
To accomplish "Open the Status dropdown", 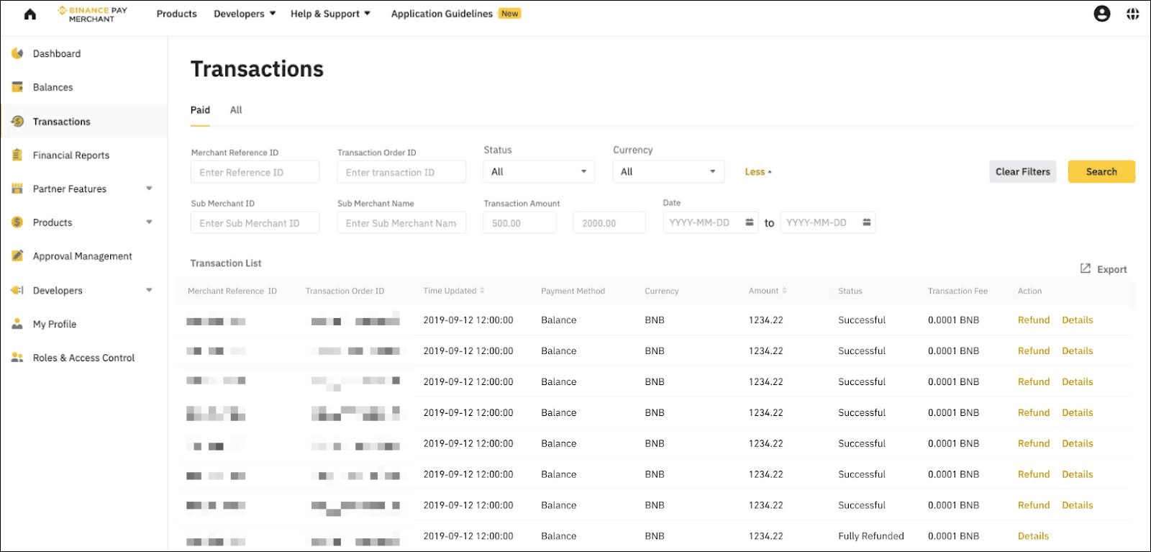I will (x=539, y=171).
